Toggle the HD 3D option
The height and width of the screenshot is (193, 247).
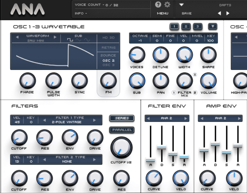(108, 38)
